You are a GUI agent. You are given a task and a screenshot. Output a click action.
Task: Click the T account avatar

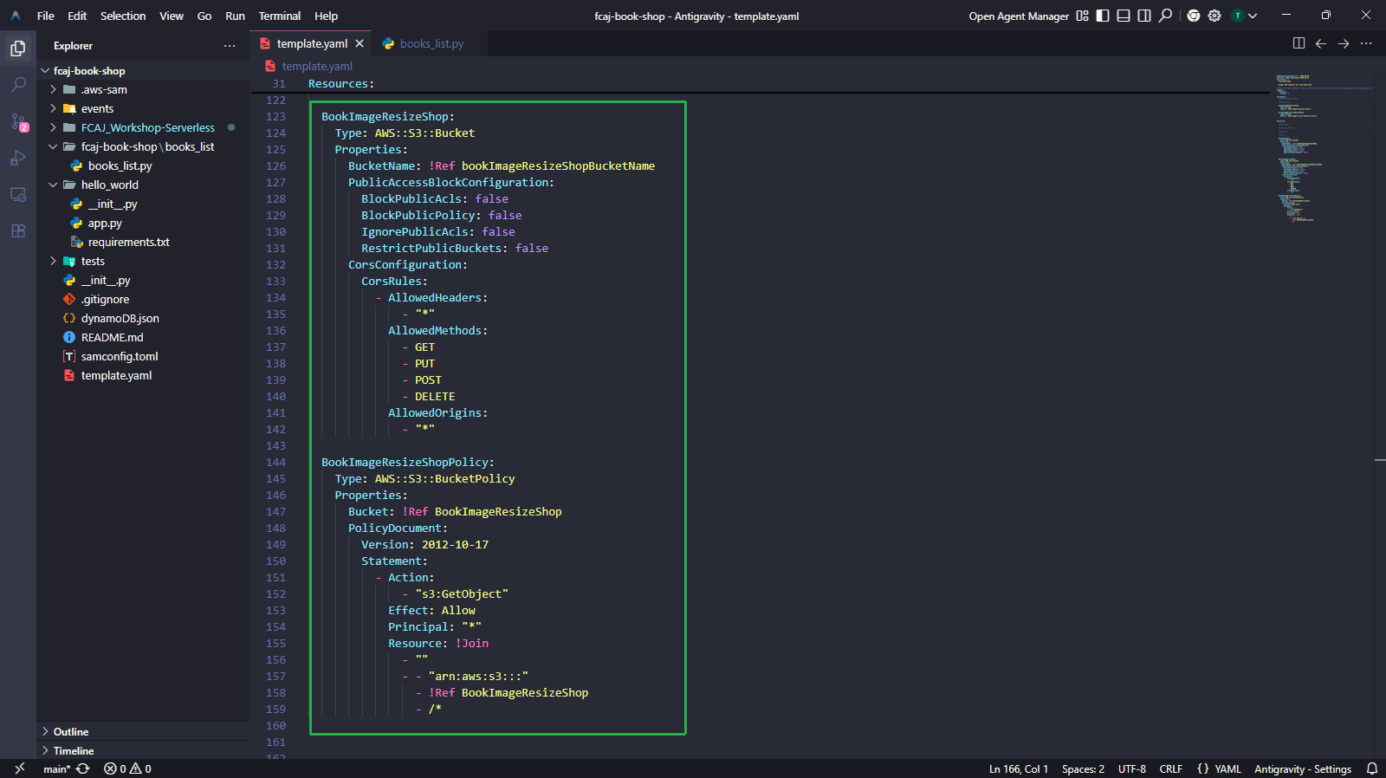[1238, 16]
